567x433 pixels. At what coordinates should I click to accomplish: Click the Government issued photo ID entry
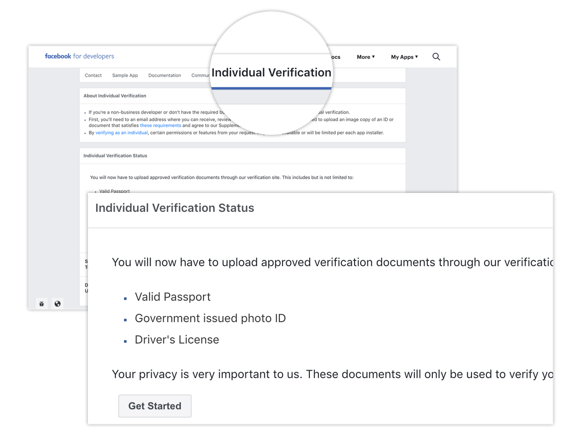point(211,318)
